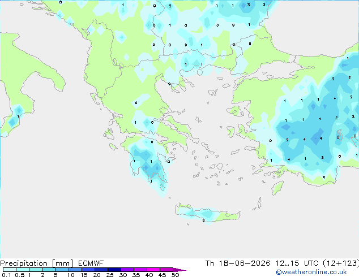This screenshot has height=277, width=359.
Task: Choose the 25–30 mm dark navy swatch
Action: pos(114,270)
